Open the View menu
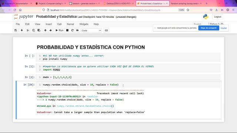 pyautogui.click(x=37, y=24)
